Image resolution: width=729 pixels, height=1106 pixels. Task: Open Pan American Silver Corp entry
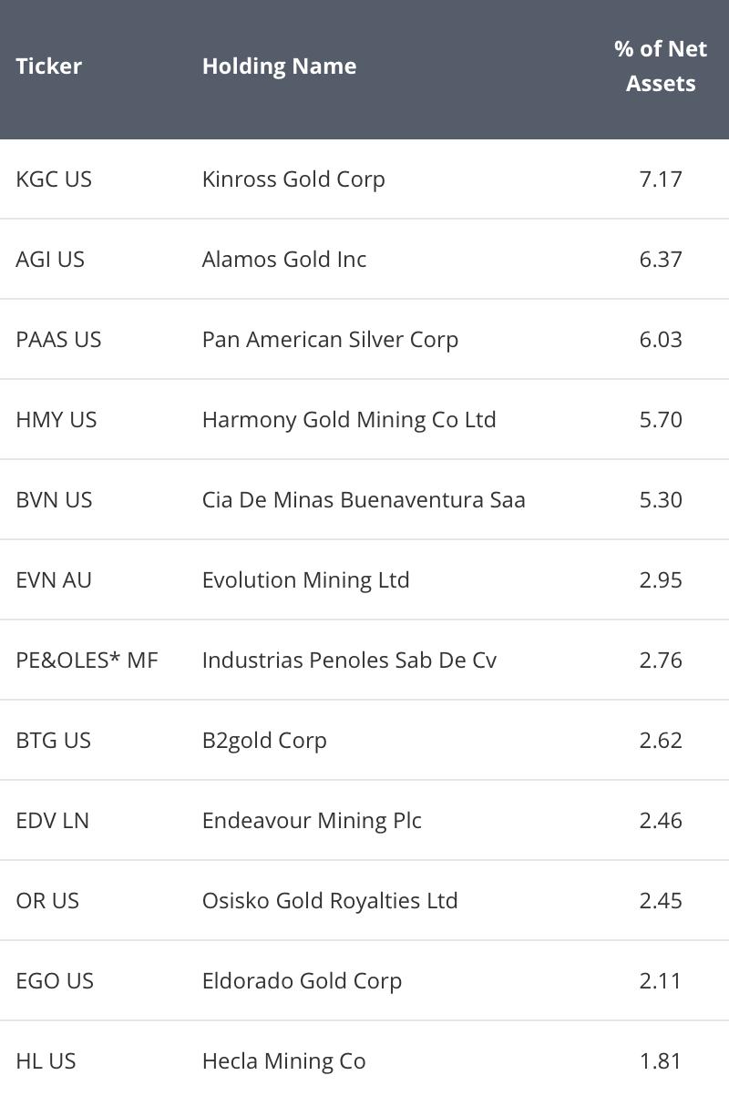(330, 340)
